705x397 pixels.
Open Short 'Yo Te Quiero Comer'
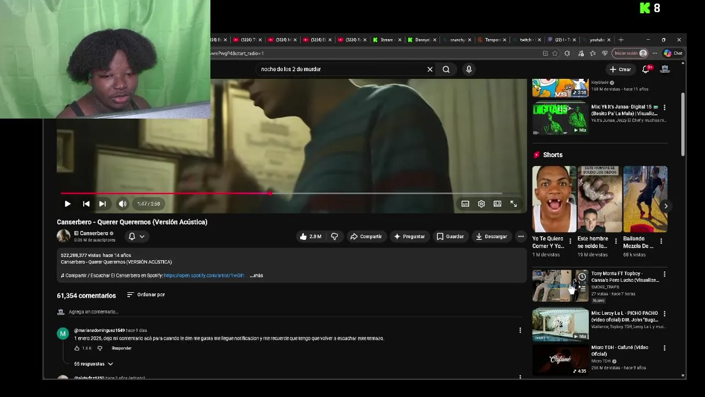[x=554, y=199]
